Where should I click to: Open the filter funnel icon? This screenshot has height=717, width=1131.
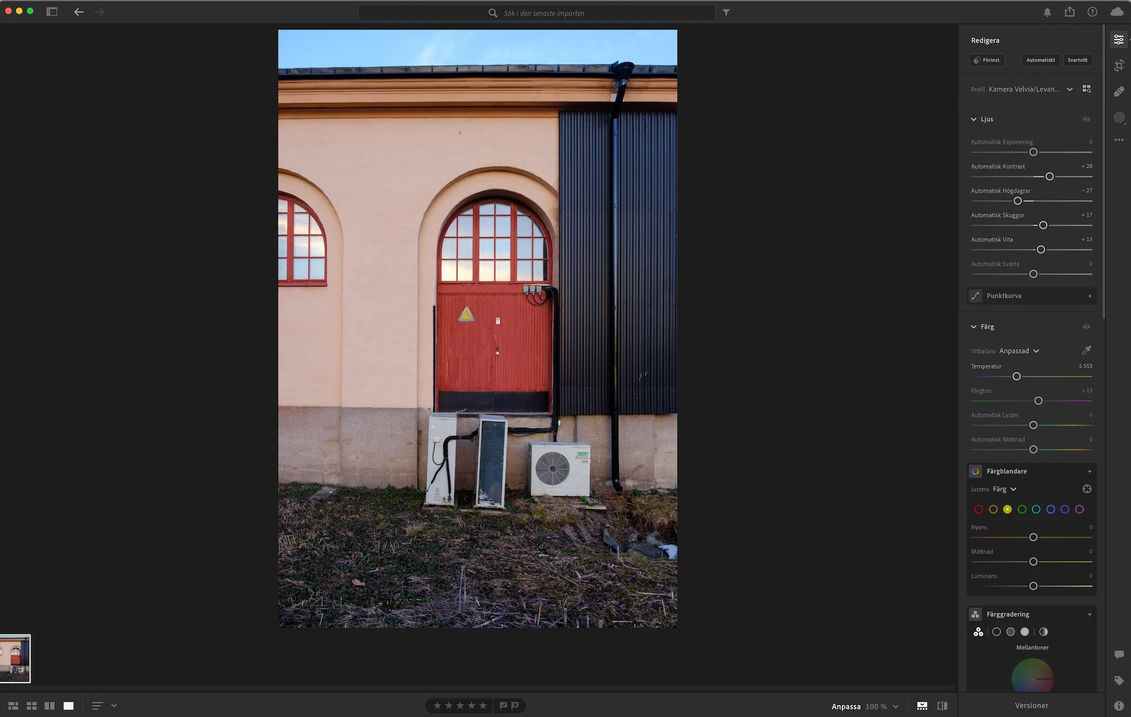tap(726, 12)
